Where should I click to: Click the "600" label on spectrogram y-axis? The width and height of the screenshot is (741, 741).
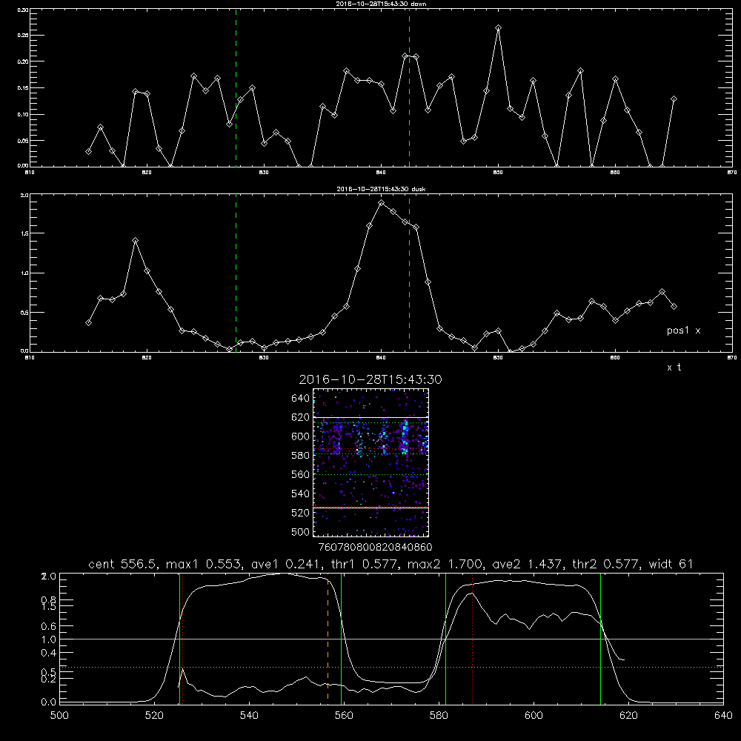point(301,436)
